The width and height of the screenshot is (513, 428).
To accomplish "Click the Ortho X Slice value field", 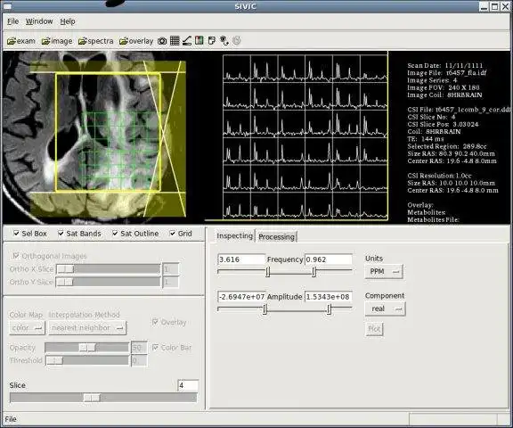I will coord(170,269).
